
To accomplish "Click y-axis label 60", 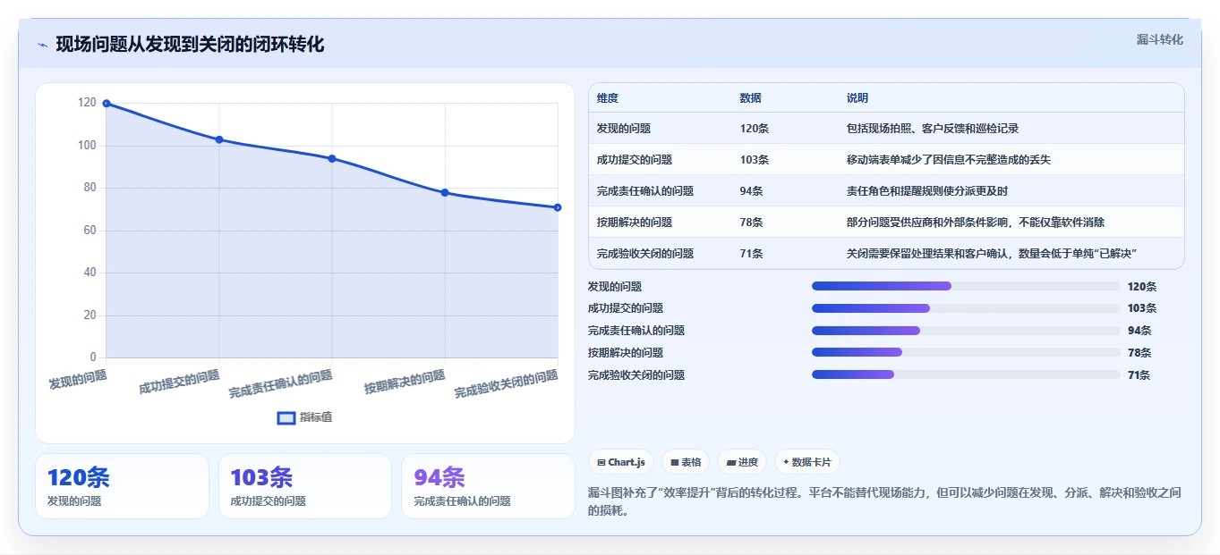I will pyautogui.click(x=90, y=231).
